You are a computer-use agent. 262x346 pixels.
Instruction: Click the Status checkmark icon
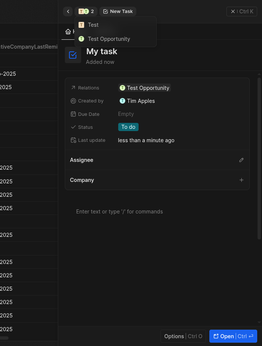pos(73,127)
